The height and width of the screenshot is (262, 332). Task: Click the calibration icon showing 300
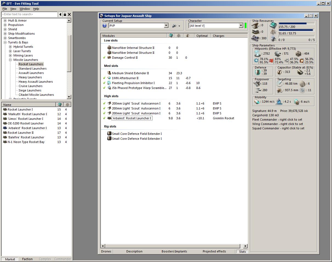click(255, 38)
